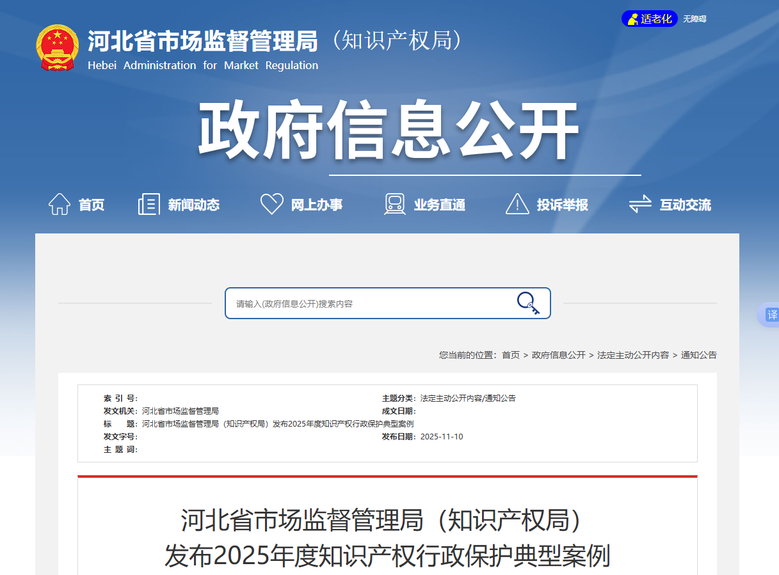Select the home icon beside 首页
This screenshot has width=779, height=575.
(x=60, y=203)
